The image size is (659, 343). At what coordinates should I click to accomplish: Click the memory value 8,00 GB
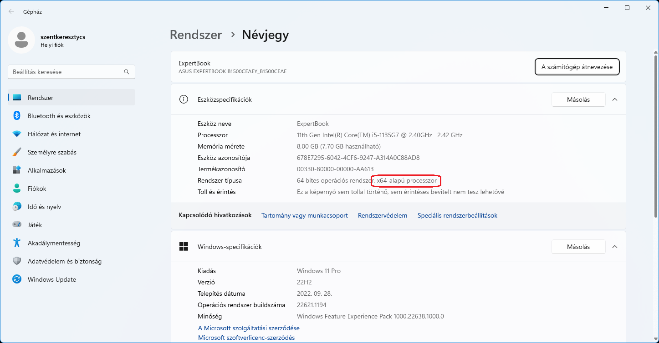coord(339,146)
